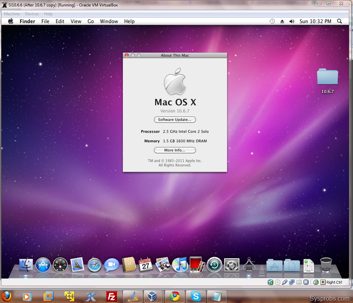Click the volume icon in menu bar
Viewport: 353px width, 303px height.
coord(292,21)
